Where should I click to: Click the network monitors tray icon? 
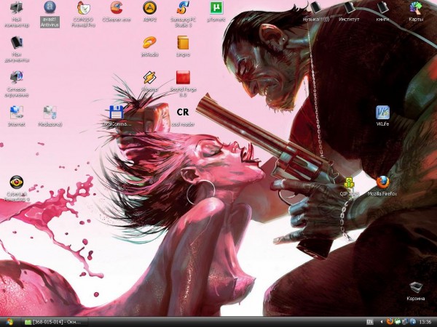tap(405, 322)
